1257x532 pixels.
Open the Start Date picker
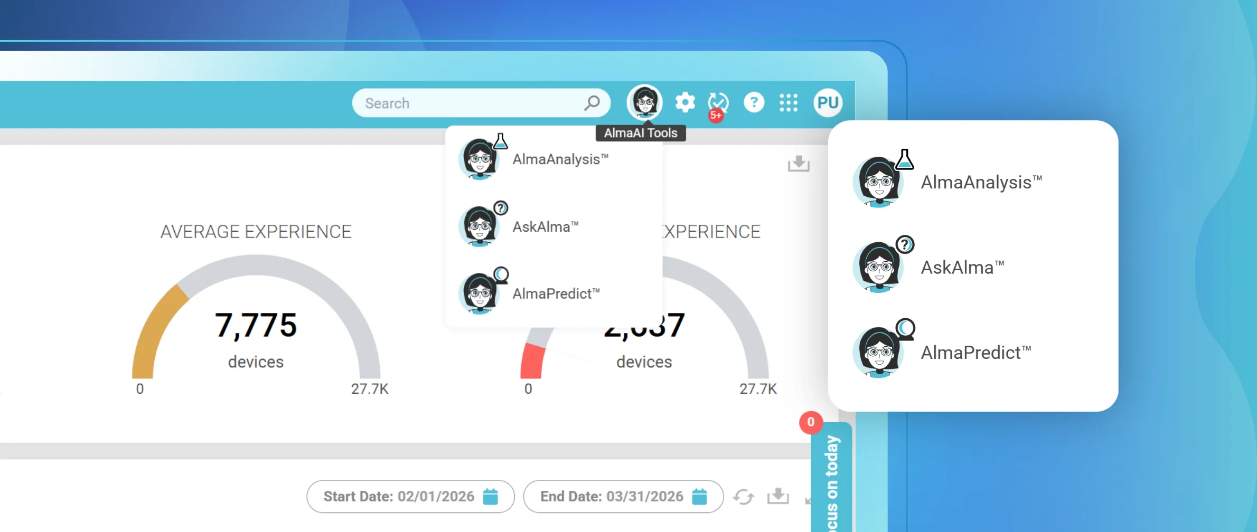pyautogui.click(x=410, y=497)
